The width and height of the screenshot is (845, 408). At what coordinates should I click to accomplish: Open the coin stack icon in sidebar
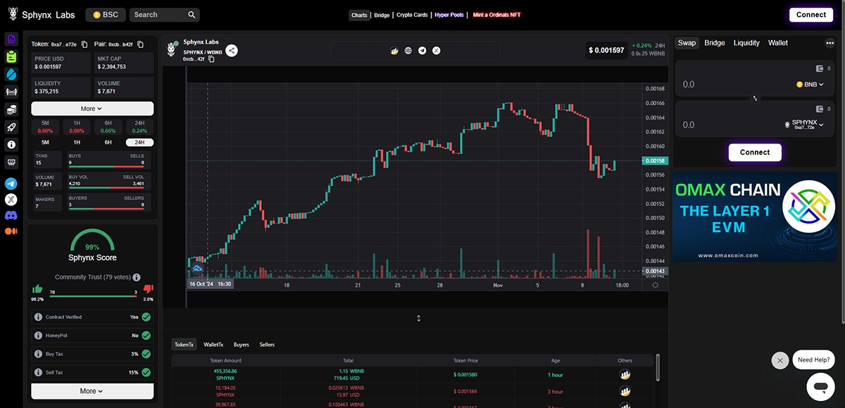coord(11,110)
